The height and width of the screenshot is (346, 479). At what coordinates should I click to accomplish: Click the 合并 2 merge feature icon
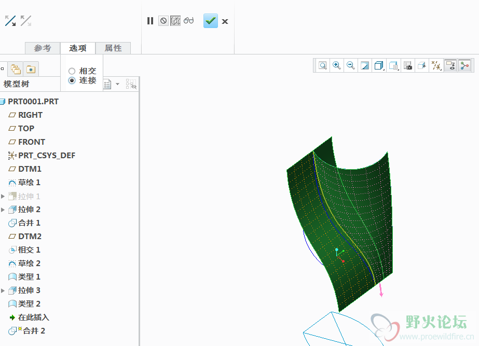(12, 331)
